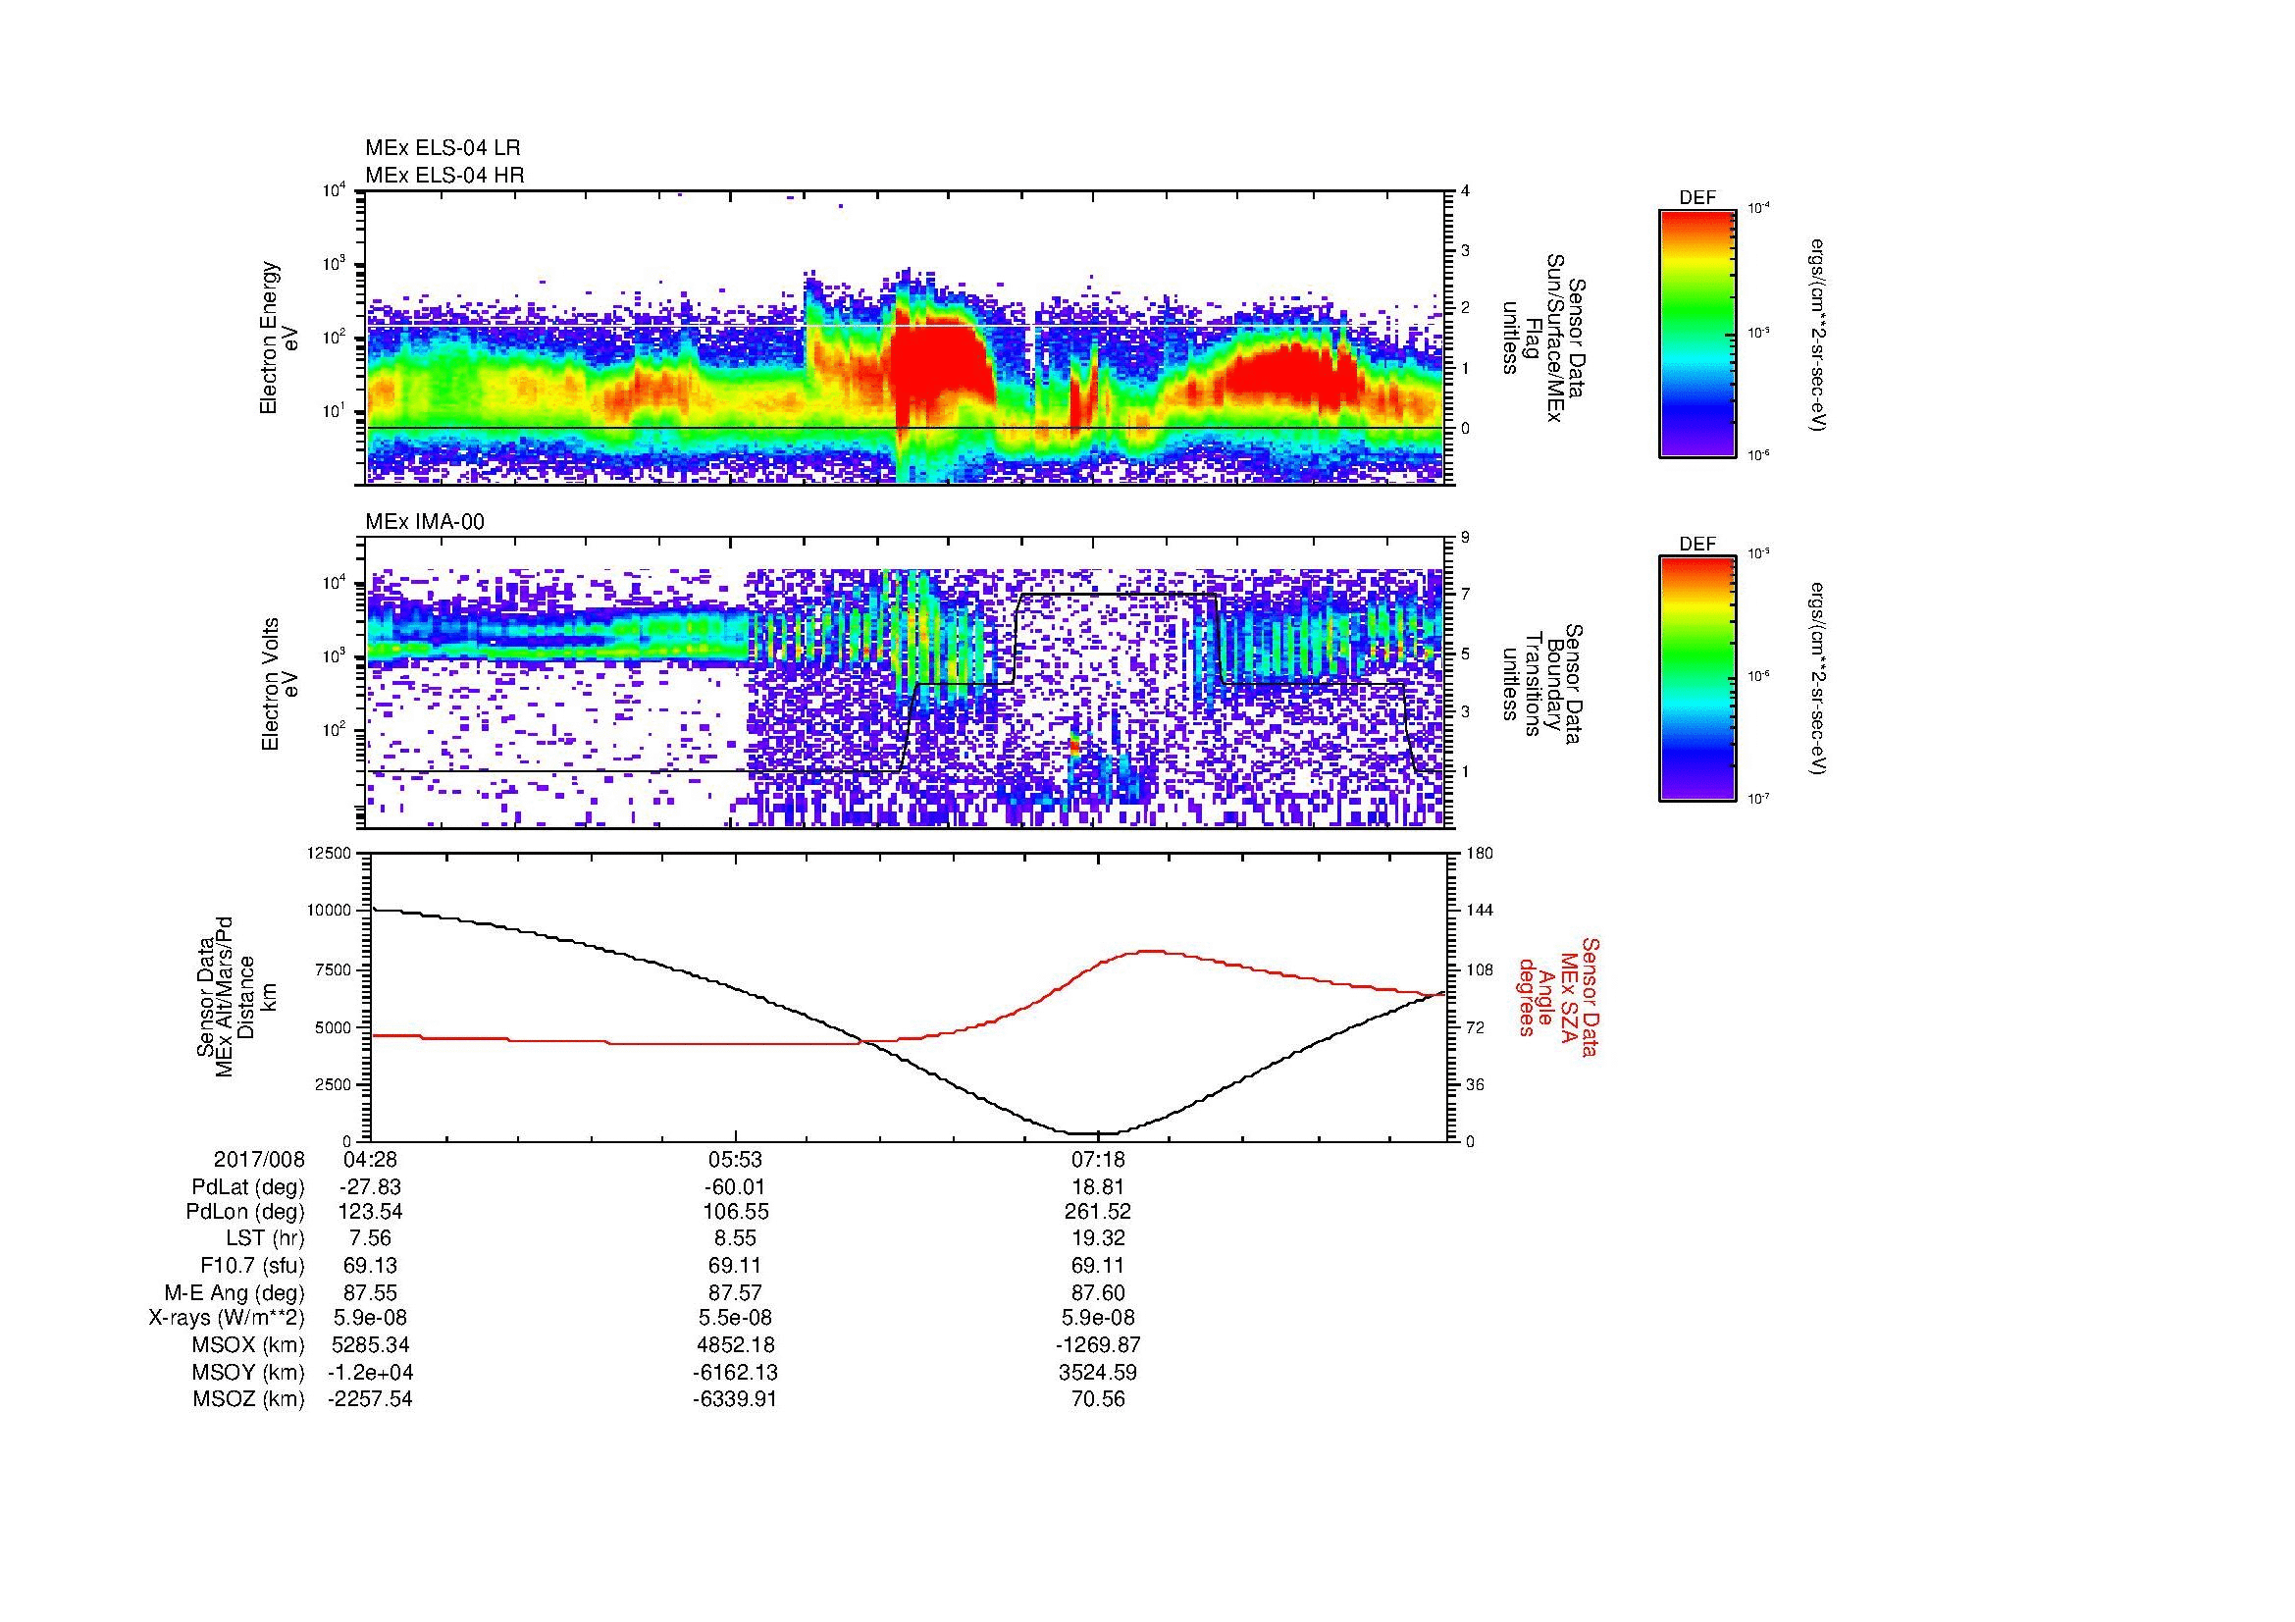2295x1622 pixels.
Task: Click the MSOY value -6162.13
Action: pyautogui.click(x=735, y=1372)
